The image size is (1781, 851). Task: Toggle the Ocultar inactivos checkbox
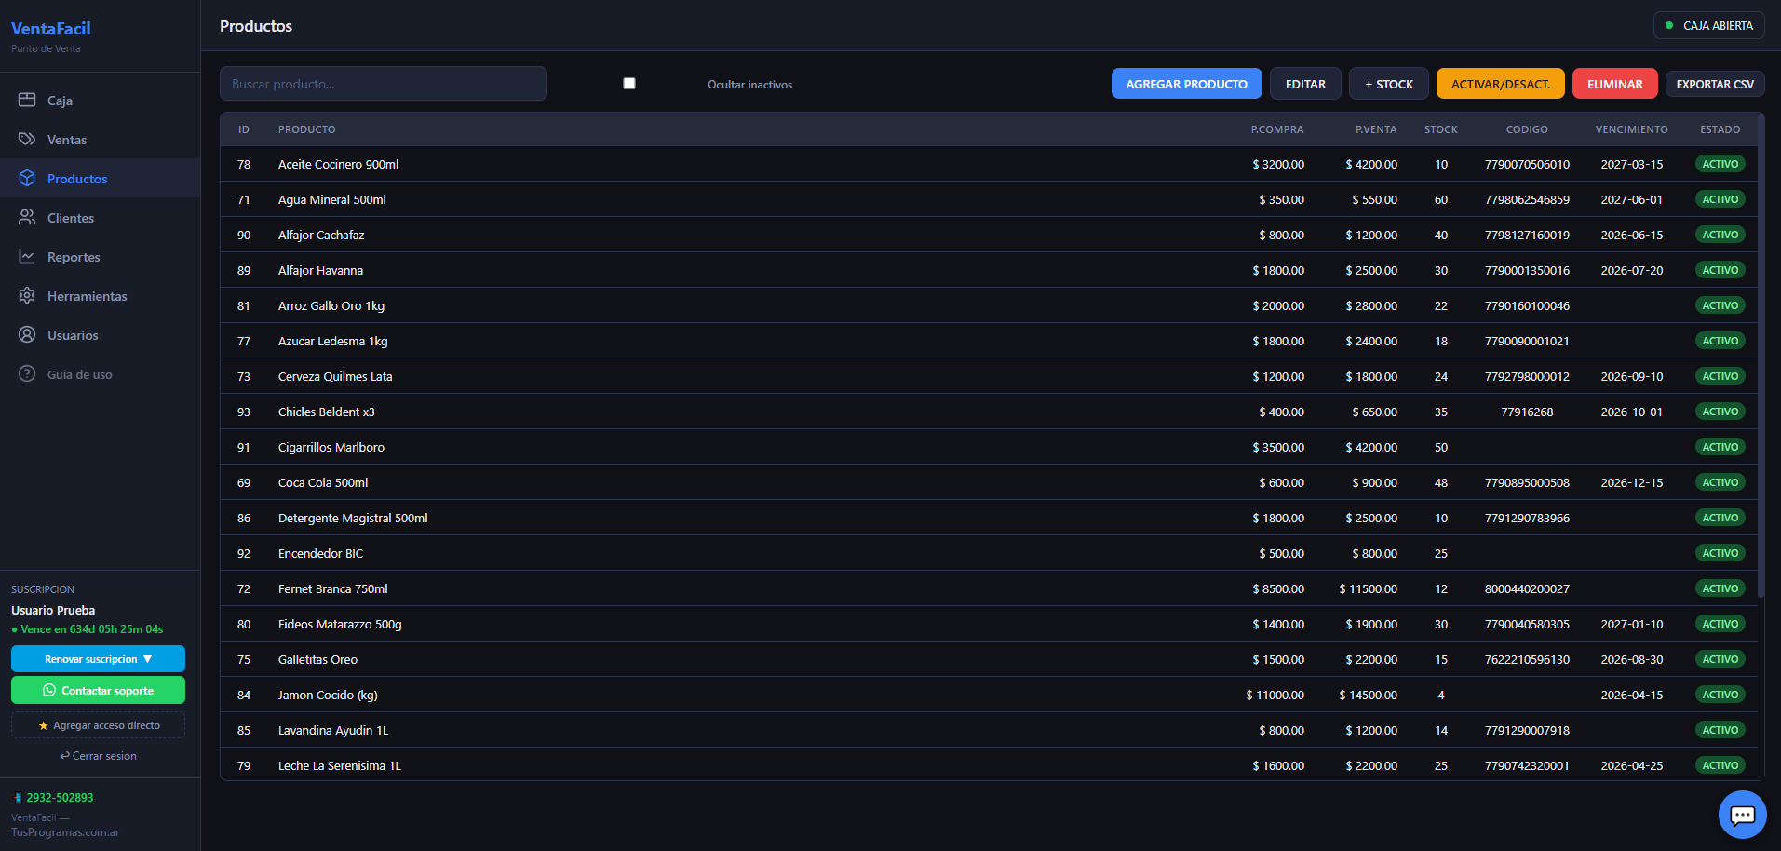629,84
